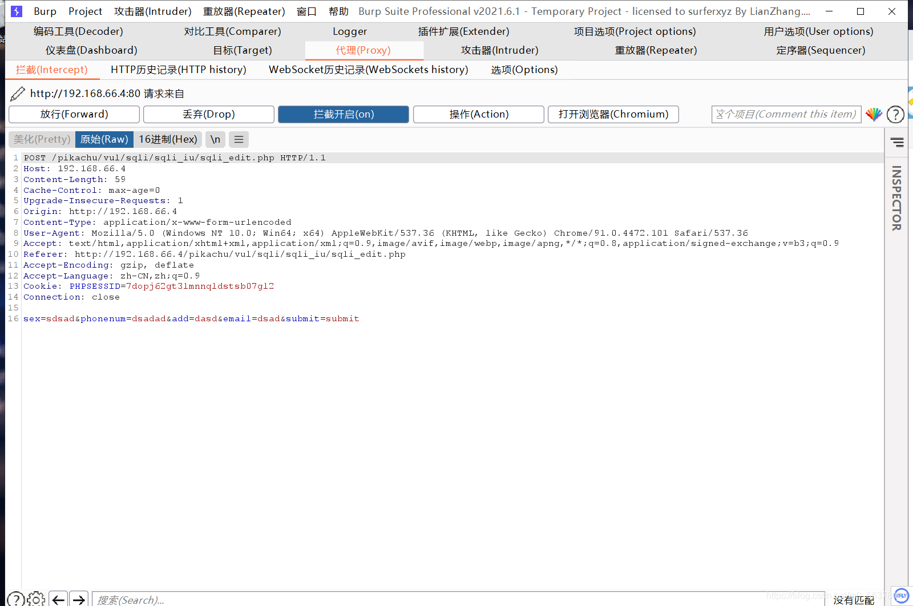The width and height of the screenshot is (913, 606).
Task: Switch to Pretty view tab
Action: [x=42, y=139]
